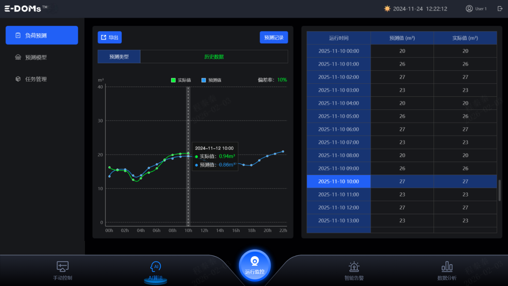Click the logout icon in top bar
This screenshot has width=508, height=286.
[500, 9]
